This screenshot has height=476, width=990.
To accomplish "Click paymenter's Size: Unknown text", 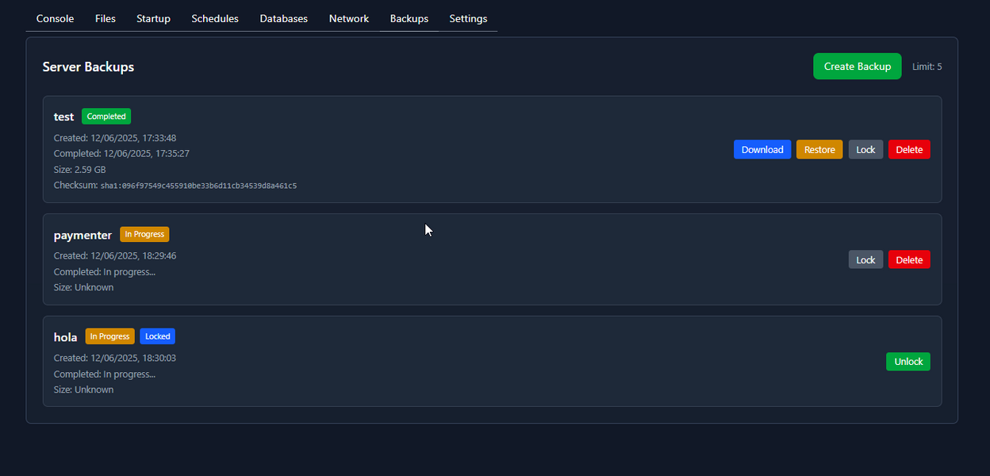I will tap(83, 287).
